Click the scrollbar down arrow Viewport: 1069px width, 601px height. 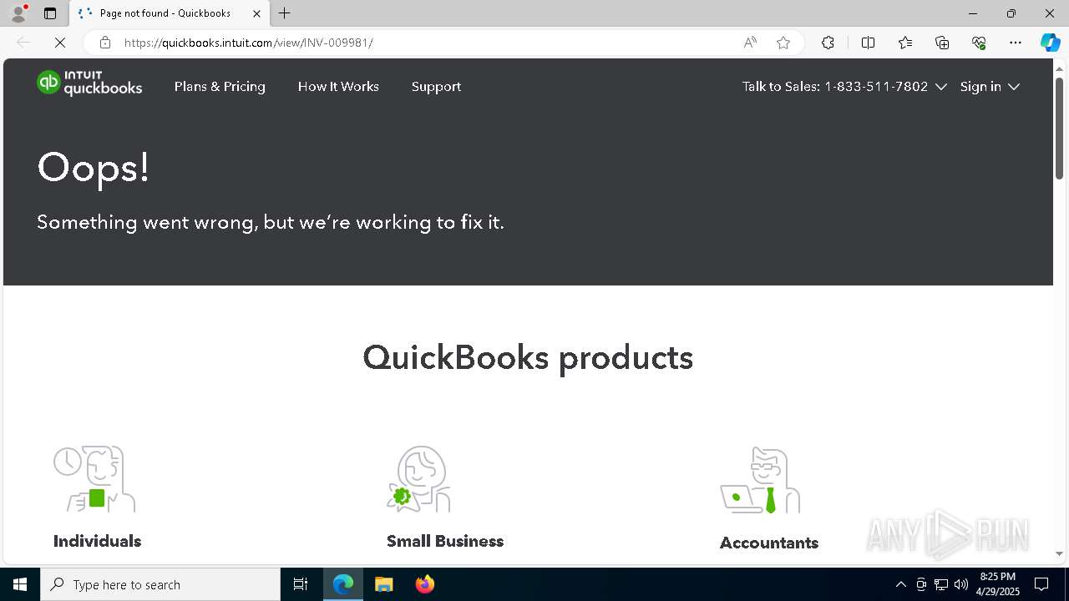click(1059, 553)
